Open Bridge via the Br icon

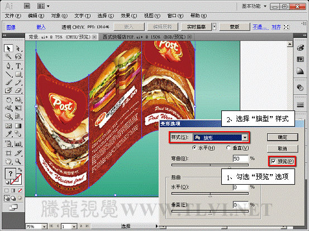27,6
